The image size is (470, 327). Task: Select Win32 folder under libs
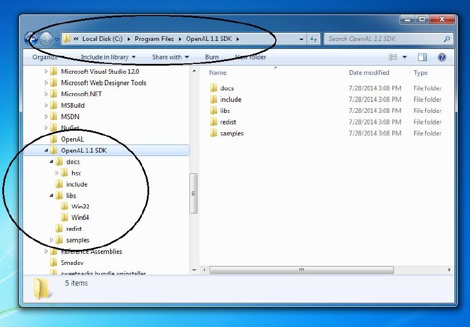tap(80, 206)
